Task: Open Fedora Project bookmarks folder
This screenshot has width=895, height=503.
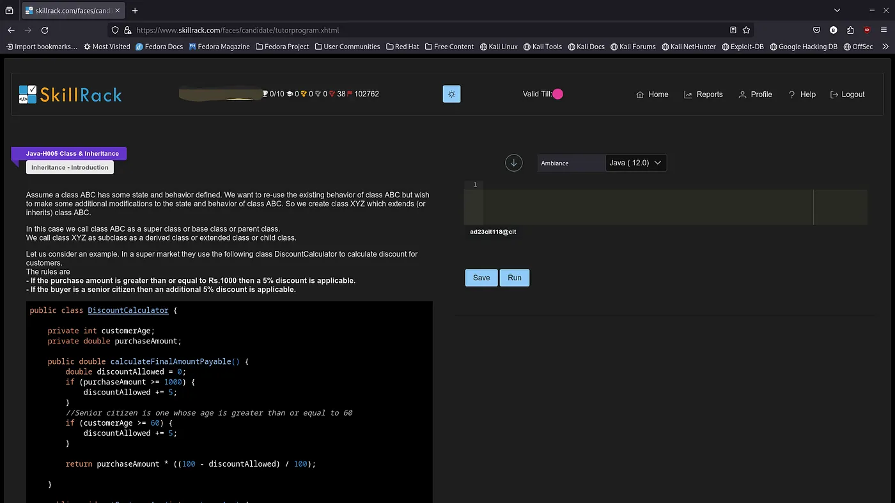Action: point(282,47)
